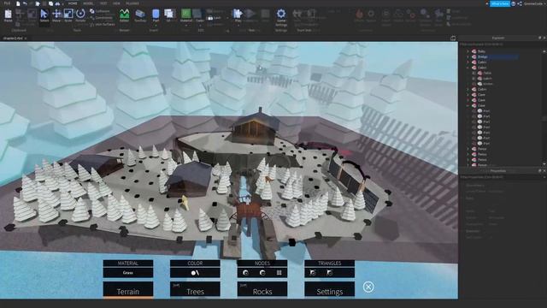Click the share icon near username

520,3
